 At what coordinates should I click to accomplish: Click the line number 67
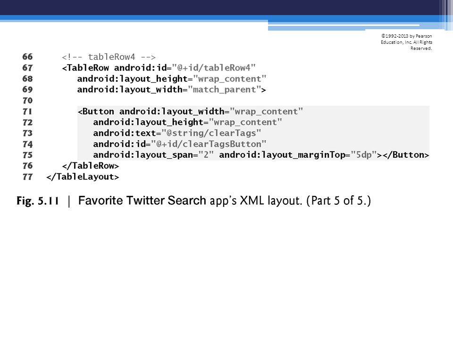point(27,67)
